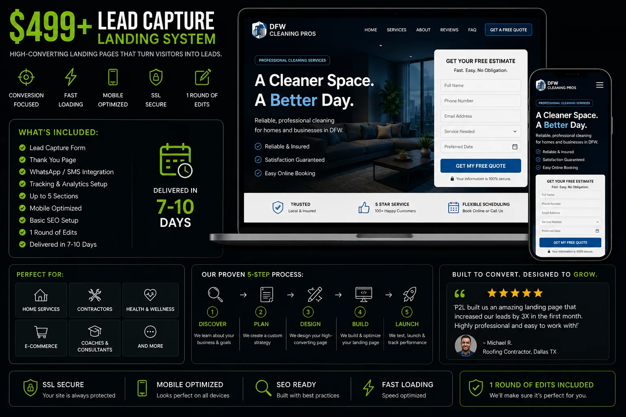Screen dimensions: 626x417
Task: Open the Service Needed dropdown in laptop form
Action: click(481, 131)
